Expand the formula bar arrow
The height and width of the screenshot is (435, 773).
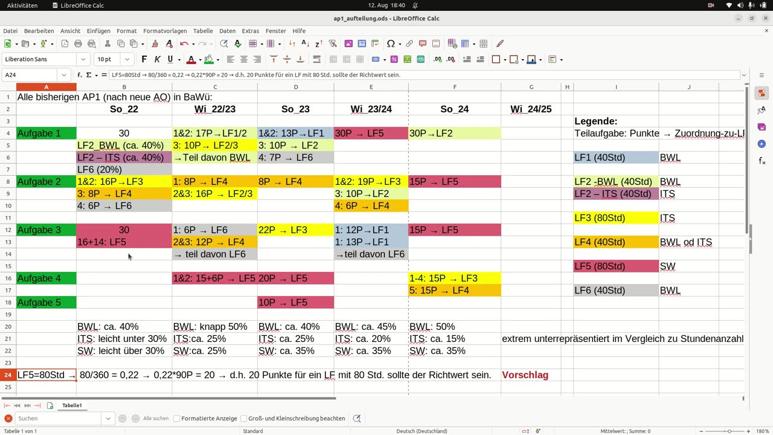[x=743, y=75]
